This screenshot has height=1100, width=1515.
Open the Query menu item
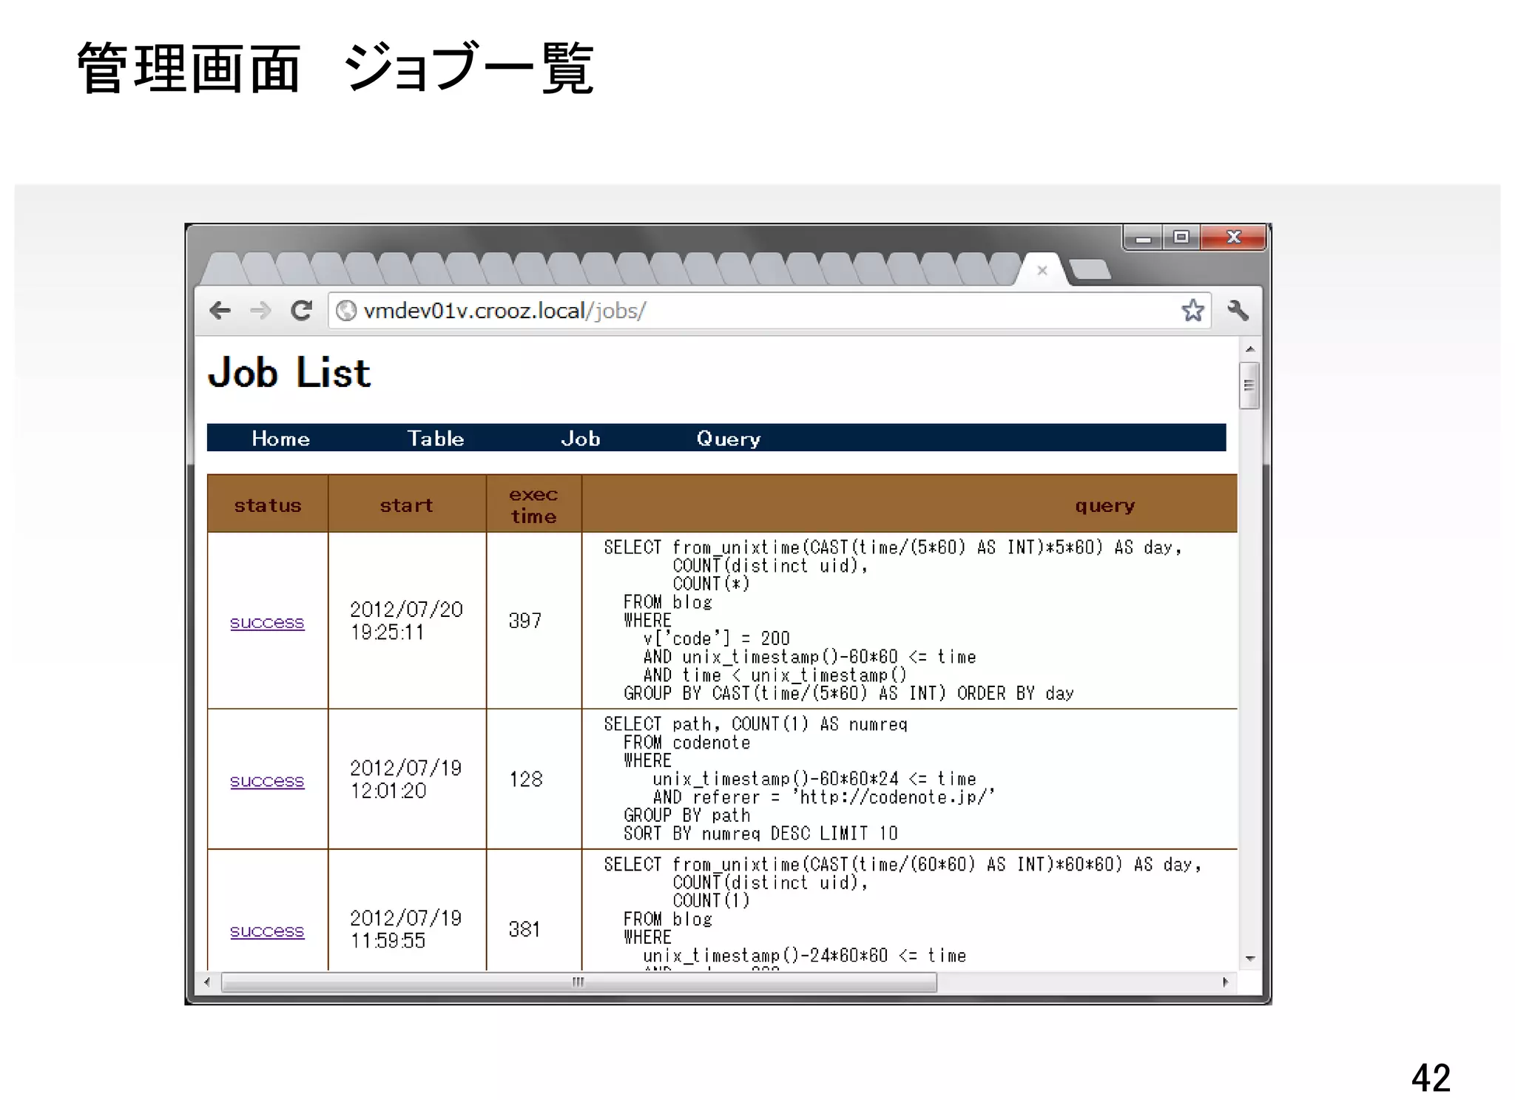728,439
